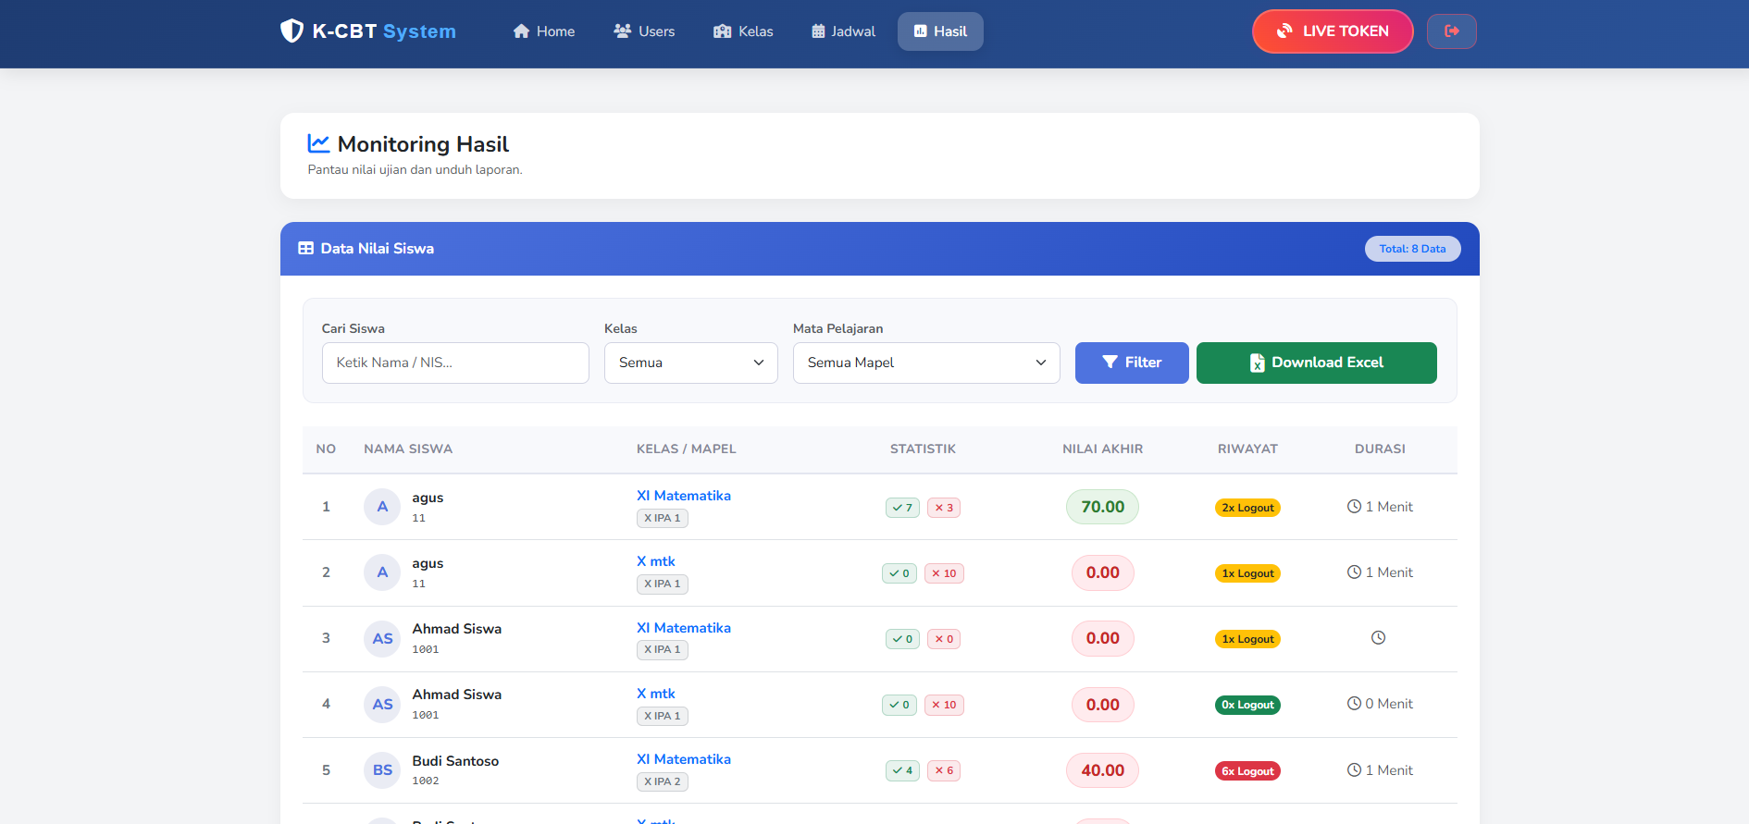Viewport: 1749px width, 824px height.
Task: Click the 6x Logout badge
Action: (x=1247, y=771)
